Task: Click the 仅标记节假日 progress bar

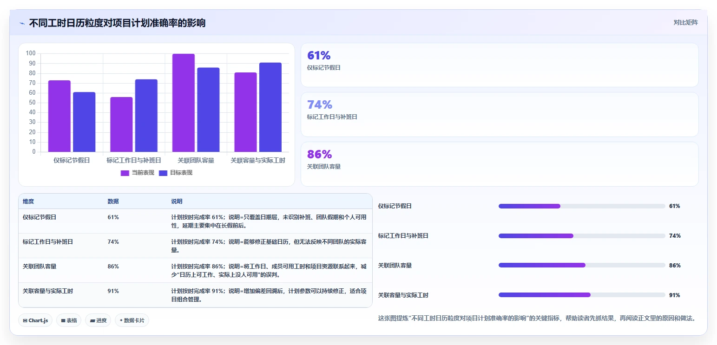Action: [x=582, y=206]
